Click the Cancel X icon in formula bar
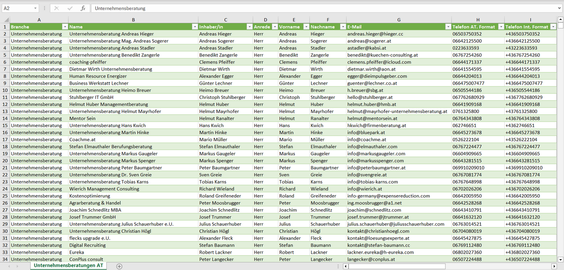This screenshot has width=564, height=270. pos(57,8)
